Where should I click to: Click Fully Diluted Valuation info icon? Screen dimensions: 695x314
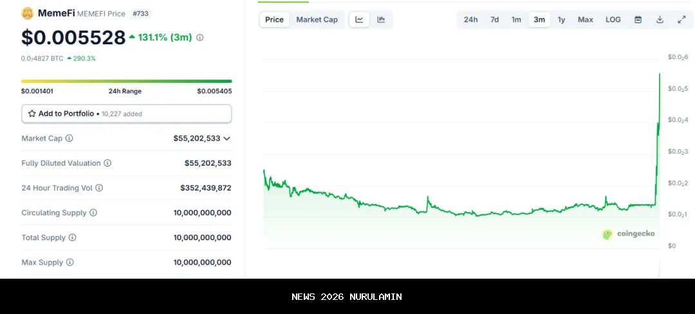107,163
